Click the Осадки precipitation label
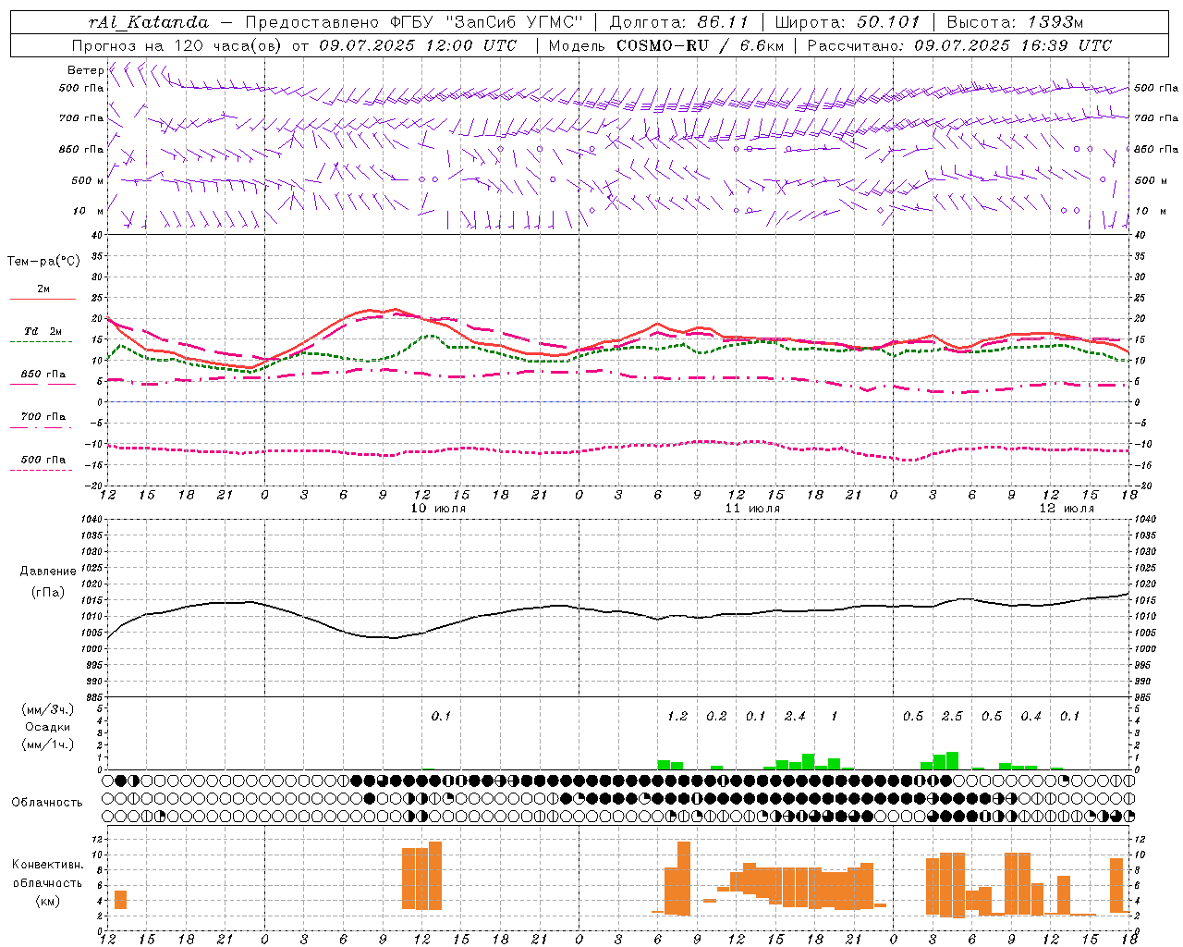Image resolution: width=1183 pixels, height=947 pixels. coord(48,727)
